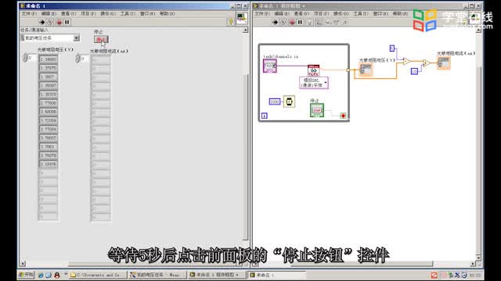Click the context help question mark on the front panel
This screenshot has width=501, height=281.
tap(230, 22)
